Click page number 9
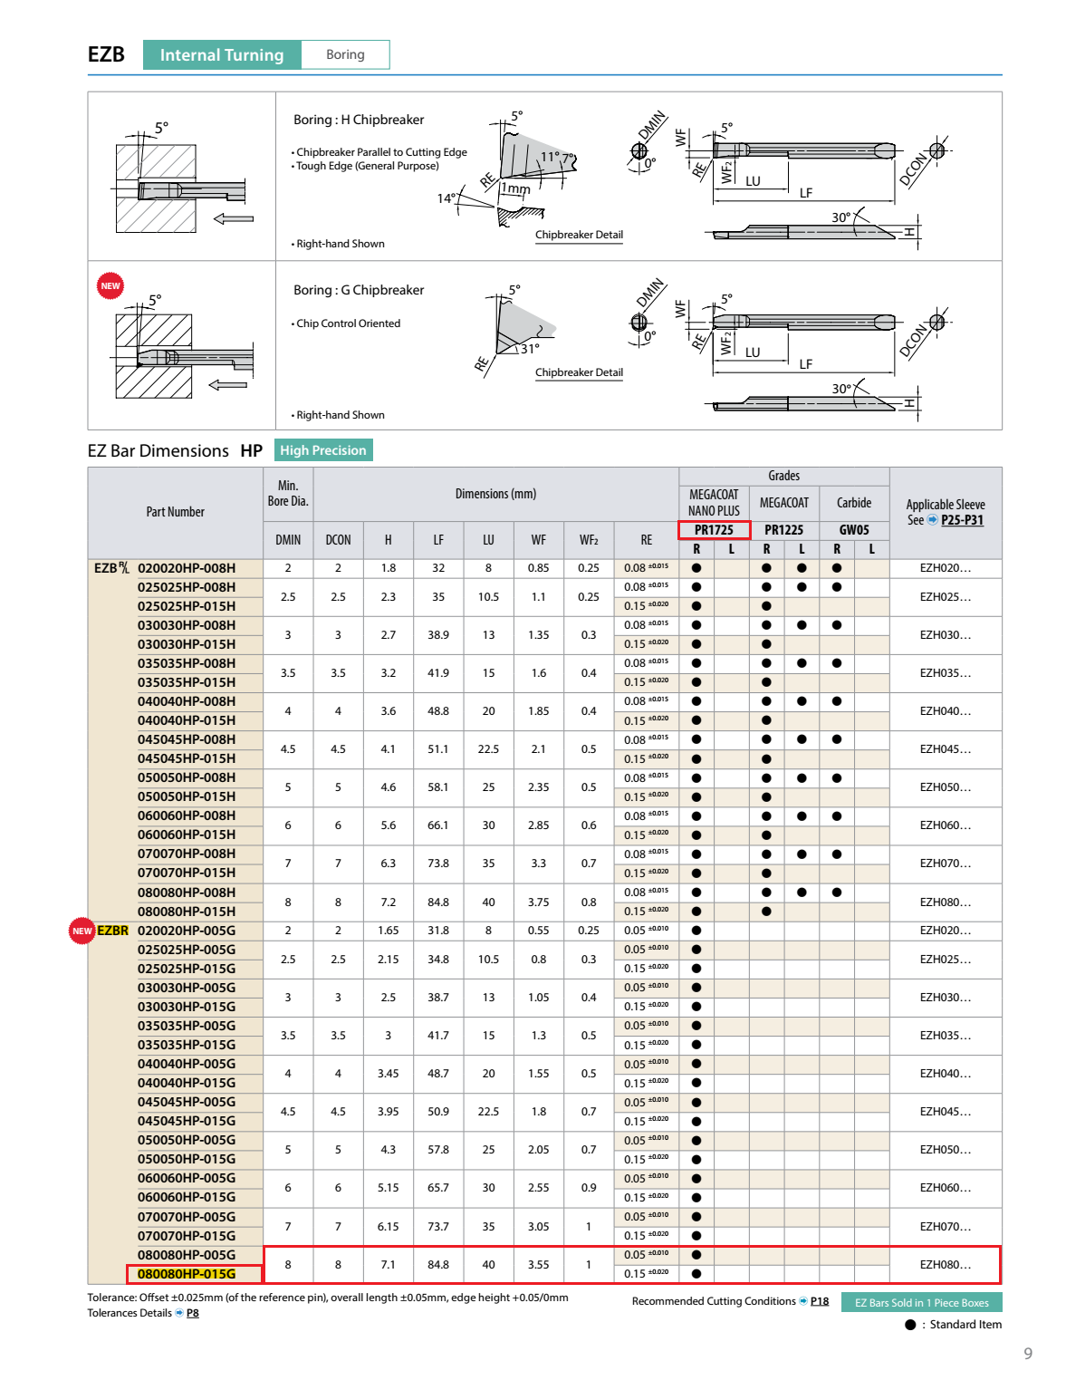1066x1380 pixels. pos(1028,1354)
